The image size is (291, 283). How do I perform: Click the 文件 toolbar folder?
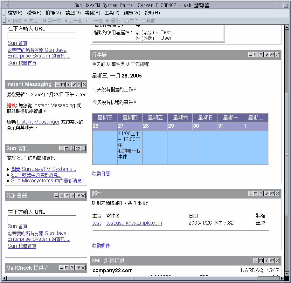[131, 21]
